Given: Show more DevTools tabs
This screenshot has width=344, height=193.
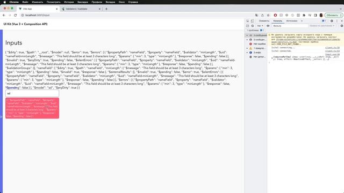Looking at the screenshot, I should coord(302,21).
